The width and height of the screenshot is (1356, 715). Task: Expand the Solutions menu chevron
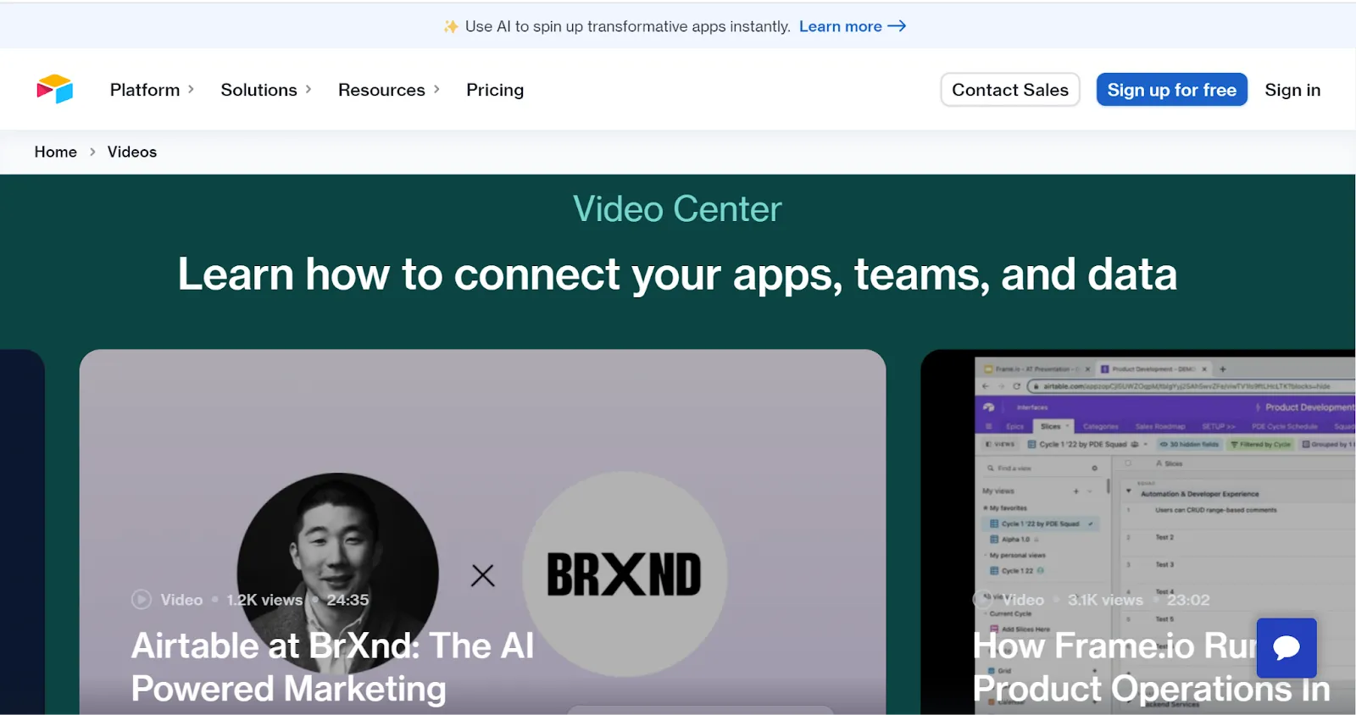pyautogui.click(x=308, y=89)
